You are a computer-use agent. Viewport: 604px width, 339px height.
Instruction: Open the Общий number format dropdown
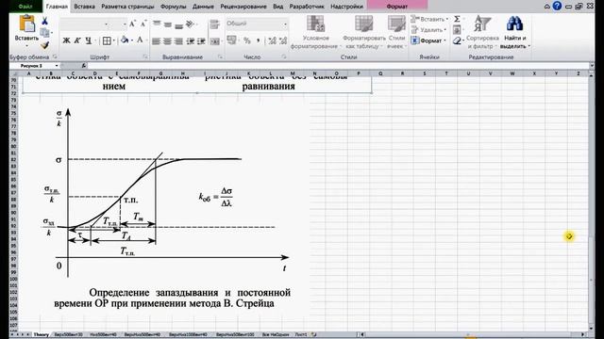click(x=285, y=24)
